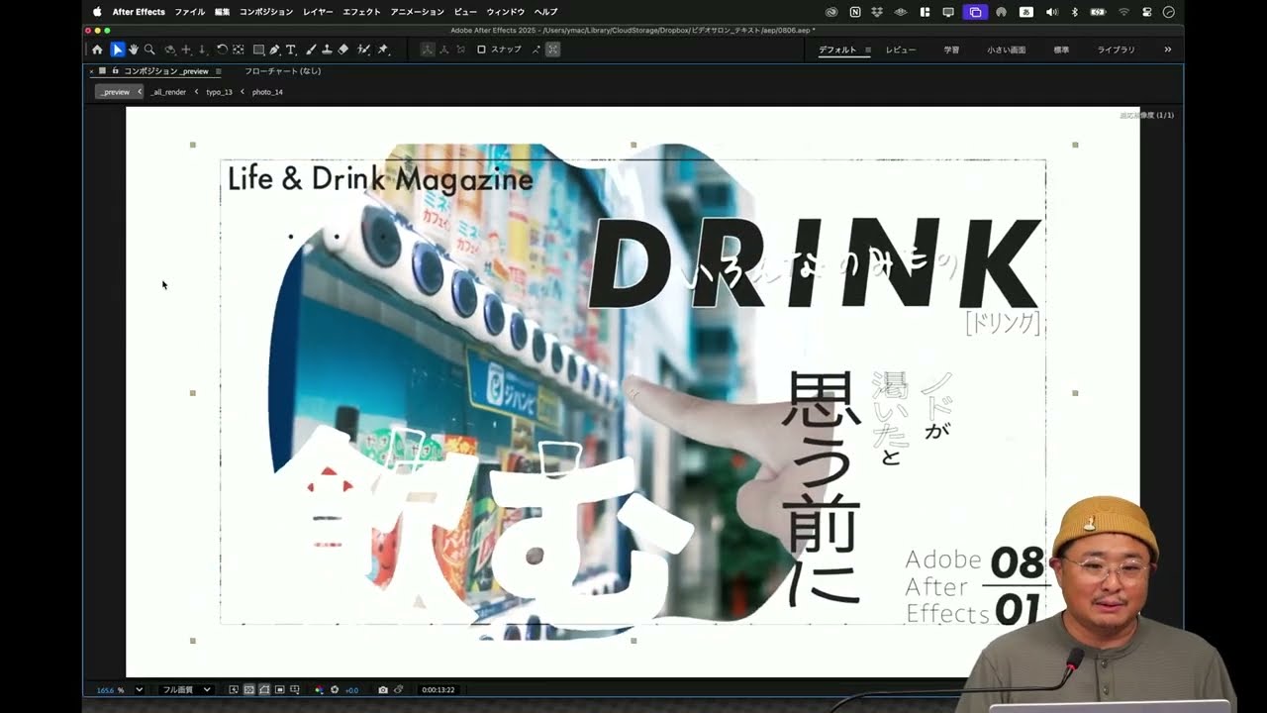Open the フローチャート (なし) tab

coord(282,71)
